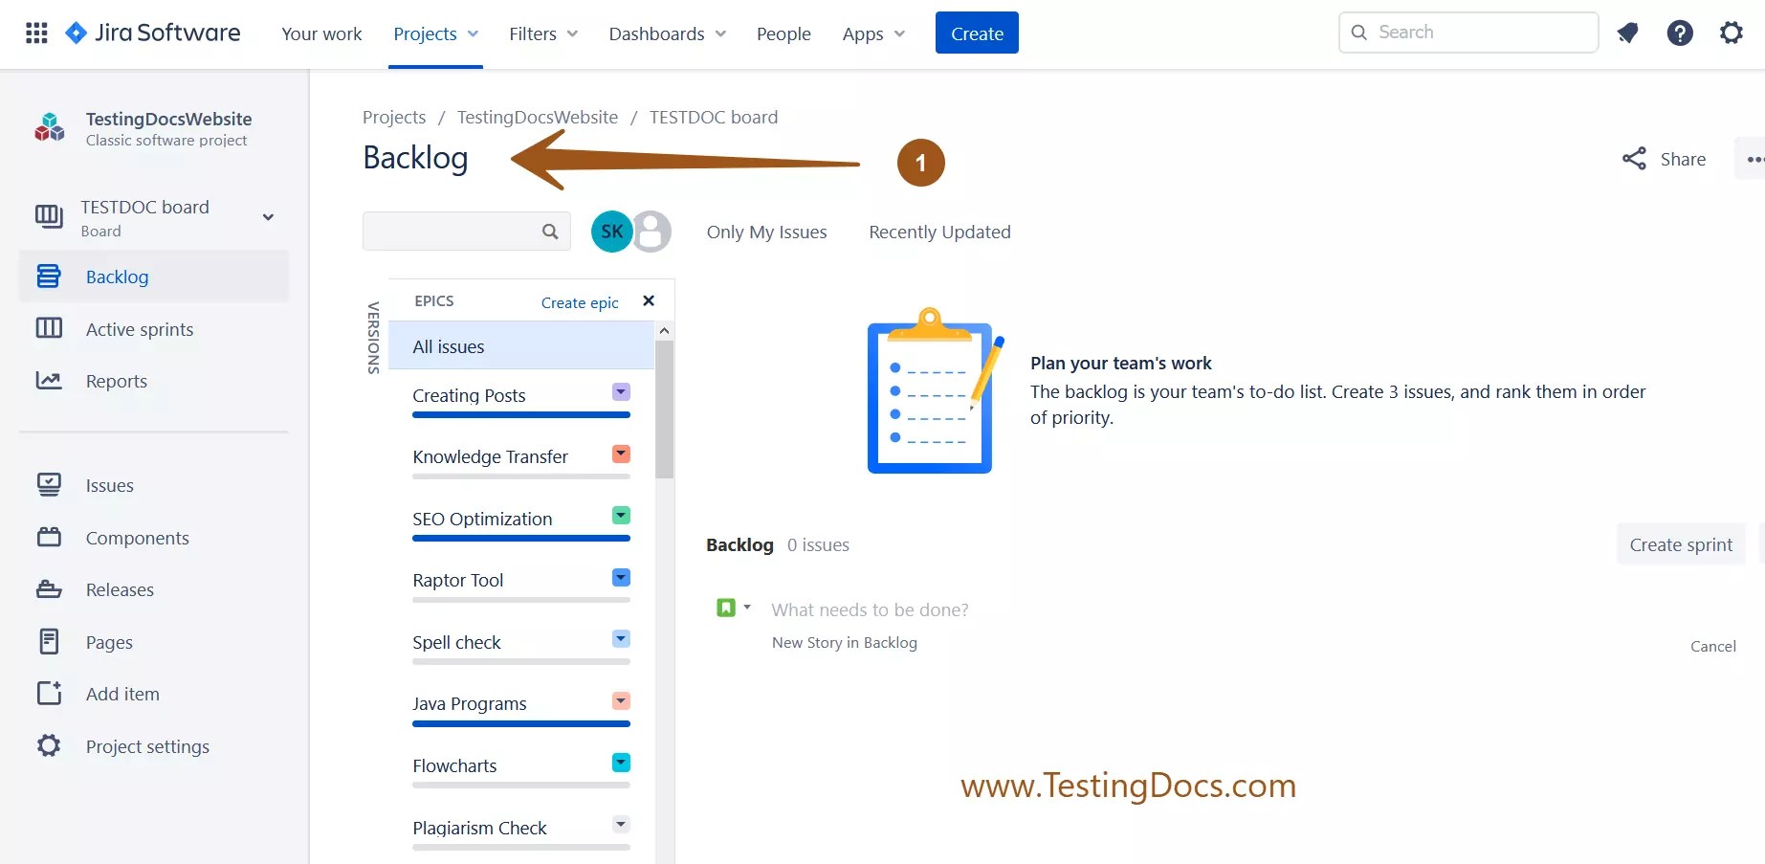Select Backlog in the sidebar
The width and height of the screenshot is (1765, 864).
coord(153,277)
